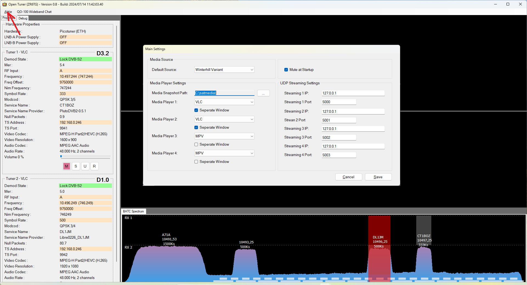Enable Seperate Window for Media Player 3
Viewport: 527px width, 285px height.
[196, 144]
